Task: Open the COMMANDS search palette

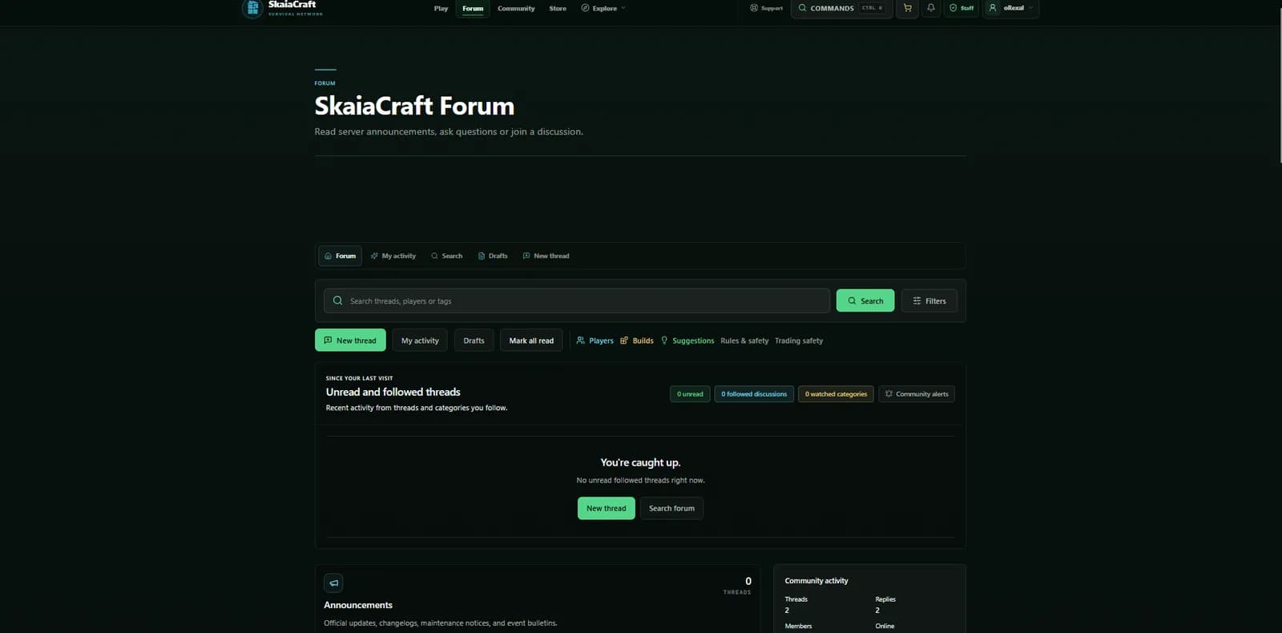Action: point(841,8)
